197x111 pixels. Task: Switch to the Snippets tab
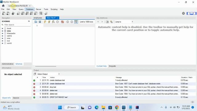click(x=112, y=66)
